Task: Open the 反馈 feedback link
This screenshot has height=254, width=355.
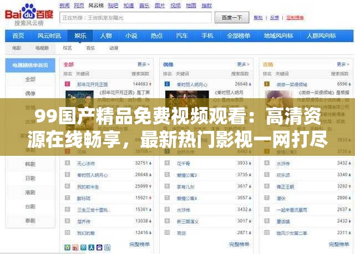Action: pos(275,18)
